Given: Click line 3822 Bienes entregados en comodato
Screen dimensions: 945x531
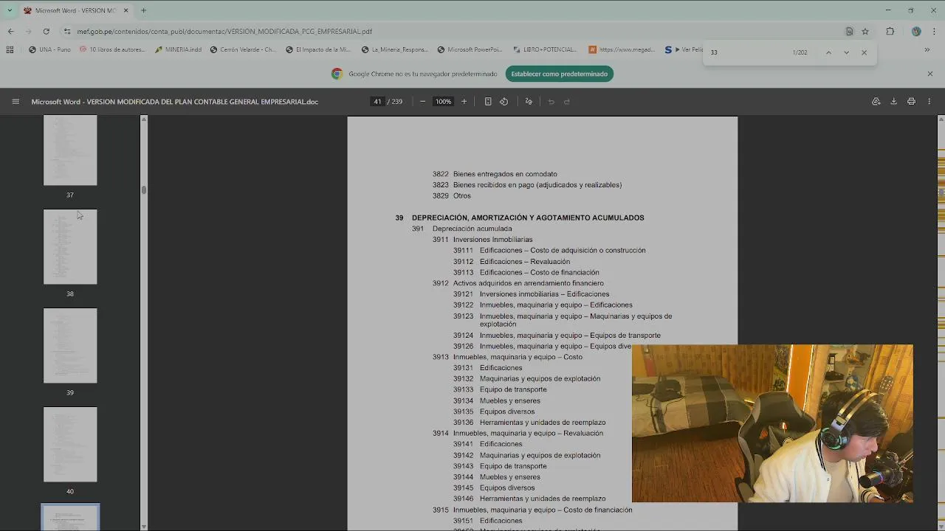Looking at the screenshot, I should pyautogui.click(x=495, y=174).
